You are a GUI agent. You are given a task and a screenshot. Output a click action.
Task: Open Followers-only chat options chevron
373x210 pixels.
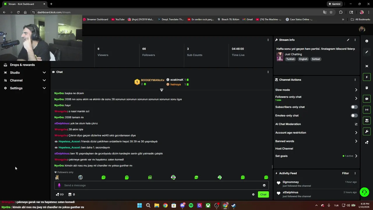point(356,98)
